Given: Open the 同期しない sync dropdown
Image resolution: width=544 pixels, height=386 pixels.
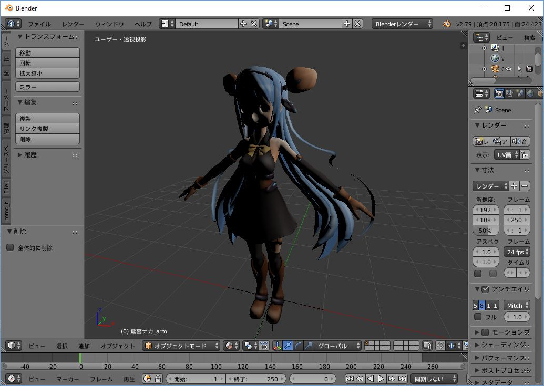Looking at the screenshot, I should [434, 379].
